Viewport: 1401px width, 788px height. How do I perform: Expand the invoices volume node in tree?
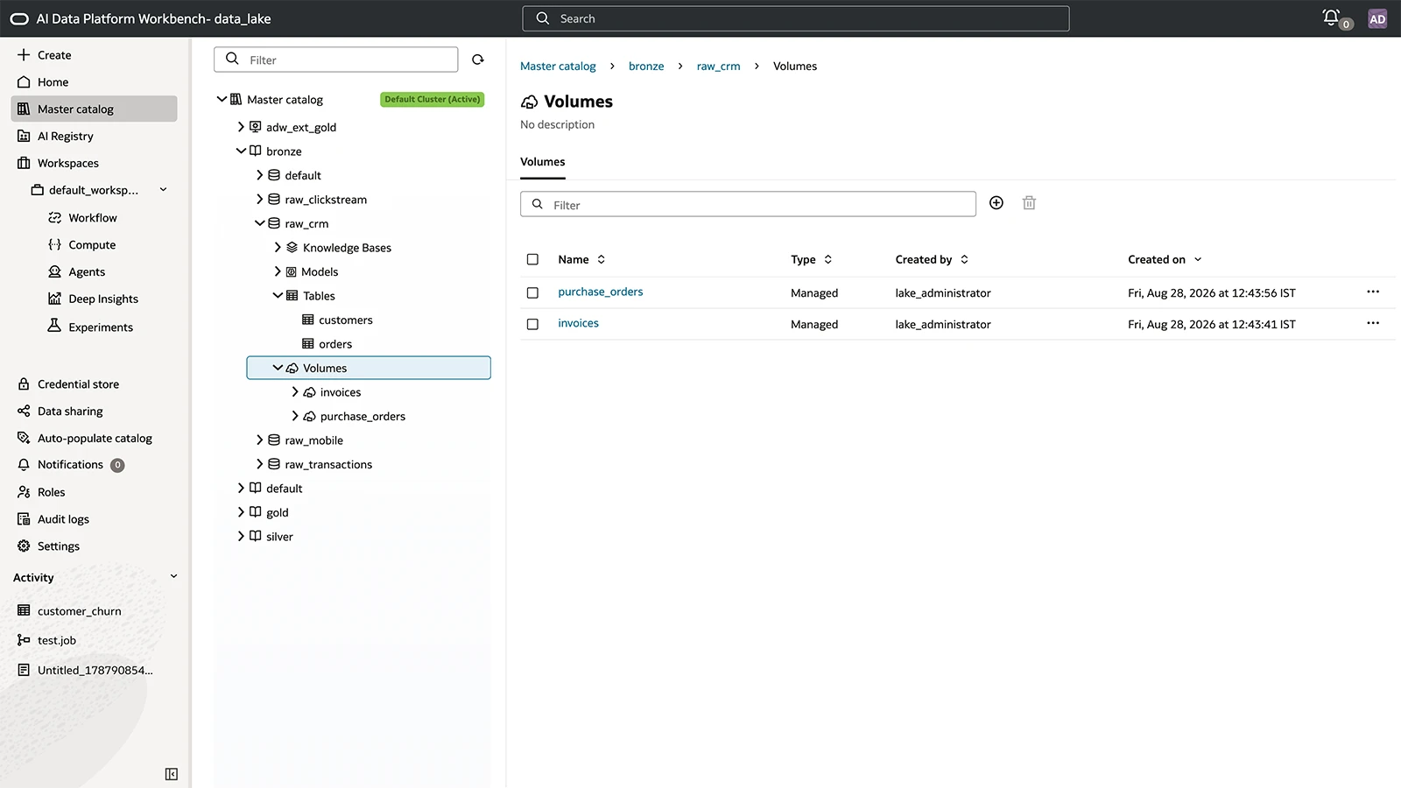tap(295, 392)
